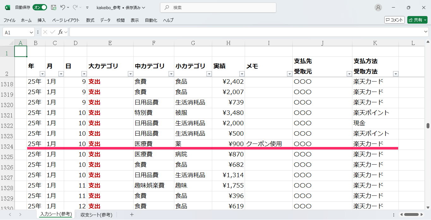Add a new sheet with plus icon

coord(132,215)
